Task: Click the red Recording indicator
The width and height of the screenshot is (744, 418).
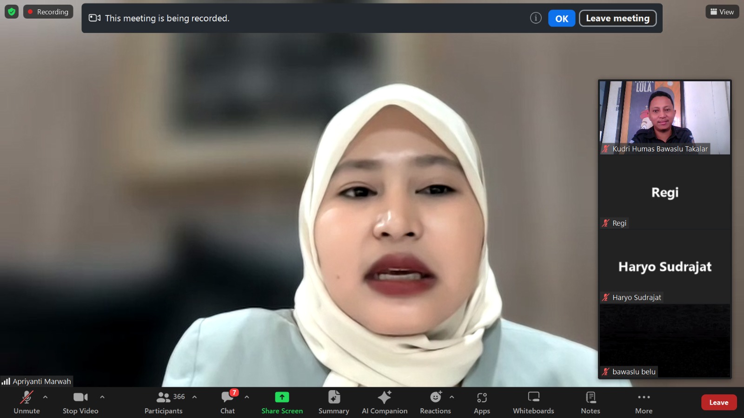Action: pos(48,12)
